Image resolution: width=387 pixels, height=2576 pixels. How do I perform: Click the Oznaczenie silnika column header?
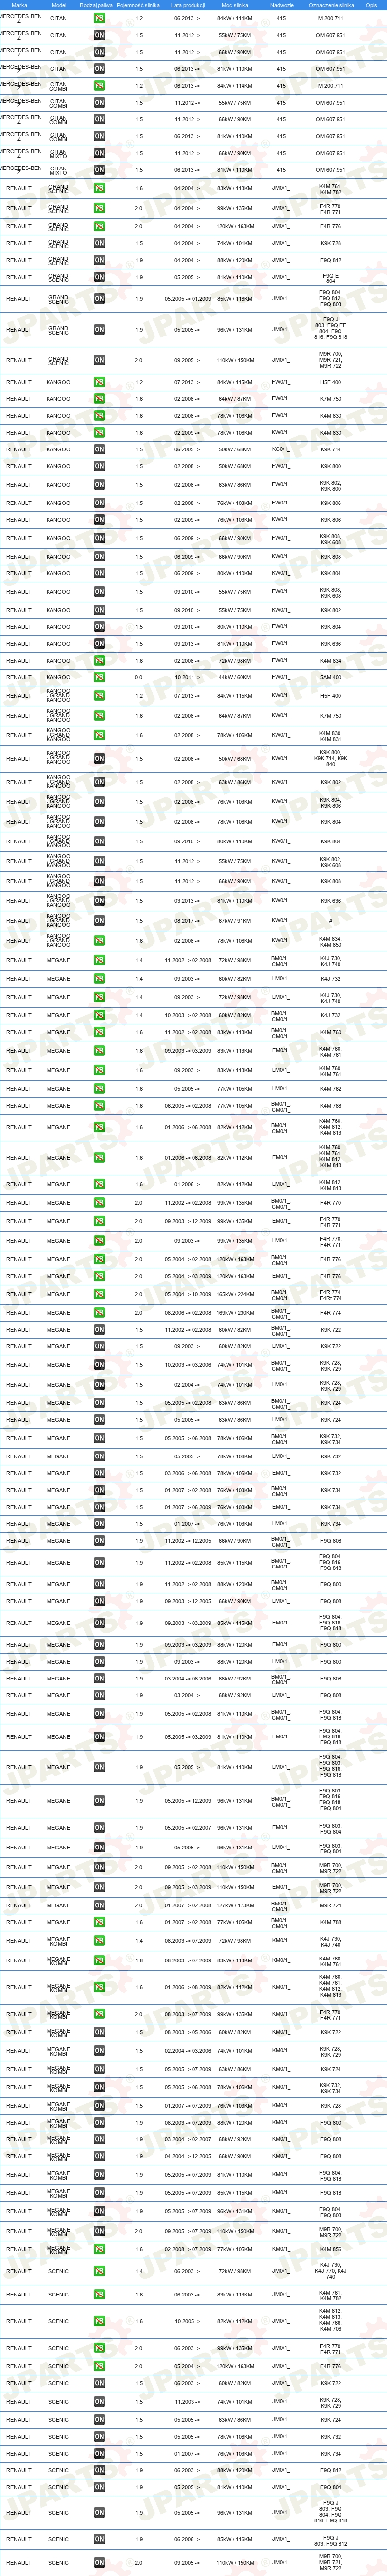point(331,5)
